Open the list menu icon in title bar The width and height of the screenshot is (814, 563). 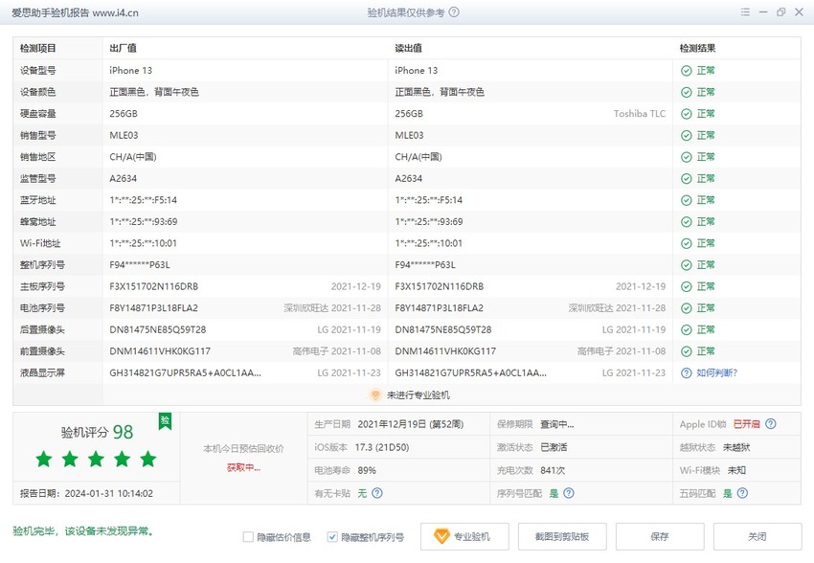click(745, 11)
